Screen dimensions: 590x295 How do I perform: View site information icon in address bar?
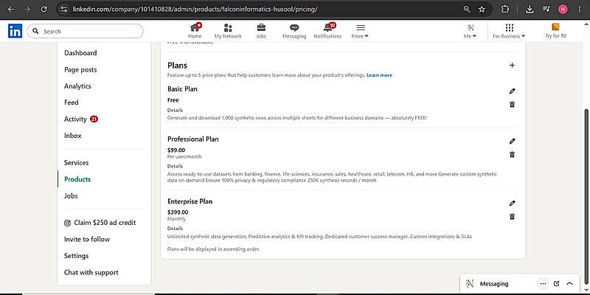(63, 10)
